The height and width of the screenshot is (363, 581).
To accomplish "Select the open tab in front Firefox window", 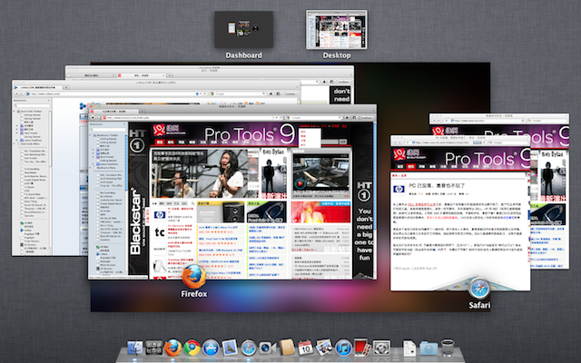I will 115,111.
